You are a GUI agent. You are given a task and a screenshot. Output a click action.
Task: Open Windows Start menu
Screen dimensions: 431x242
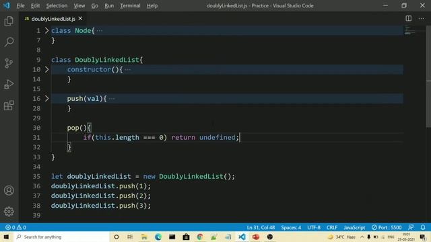[x=6, y=237]
